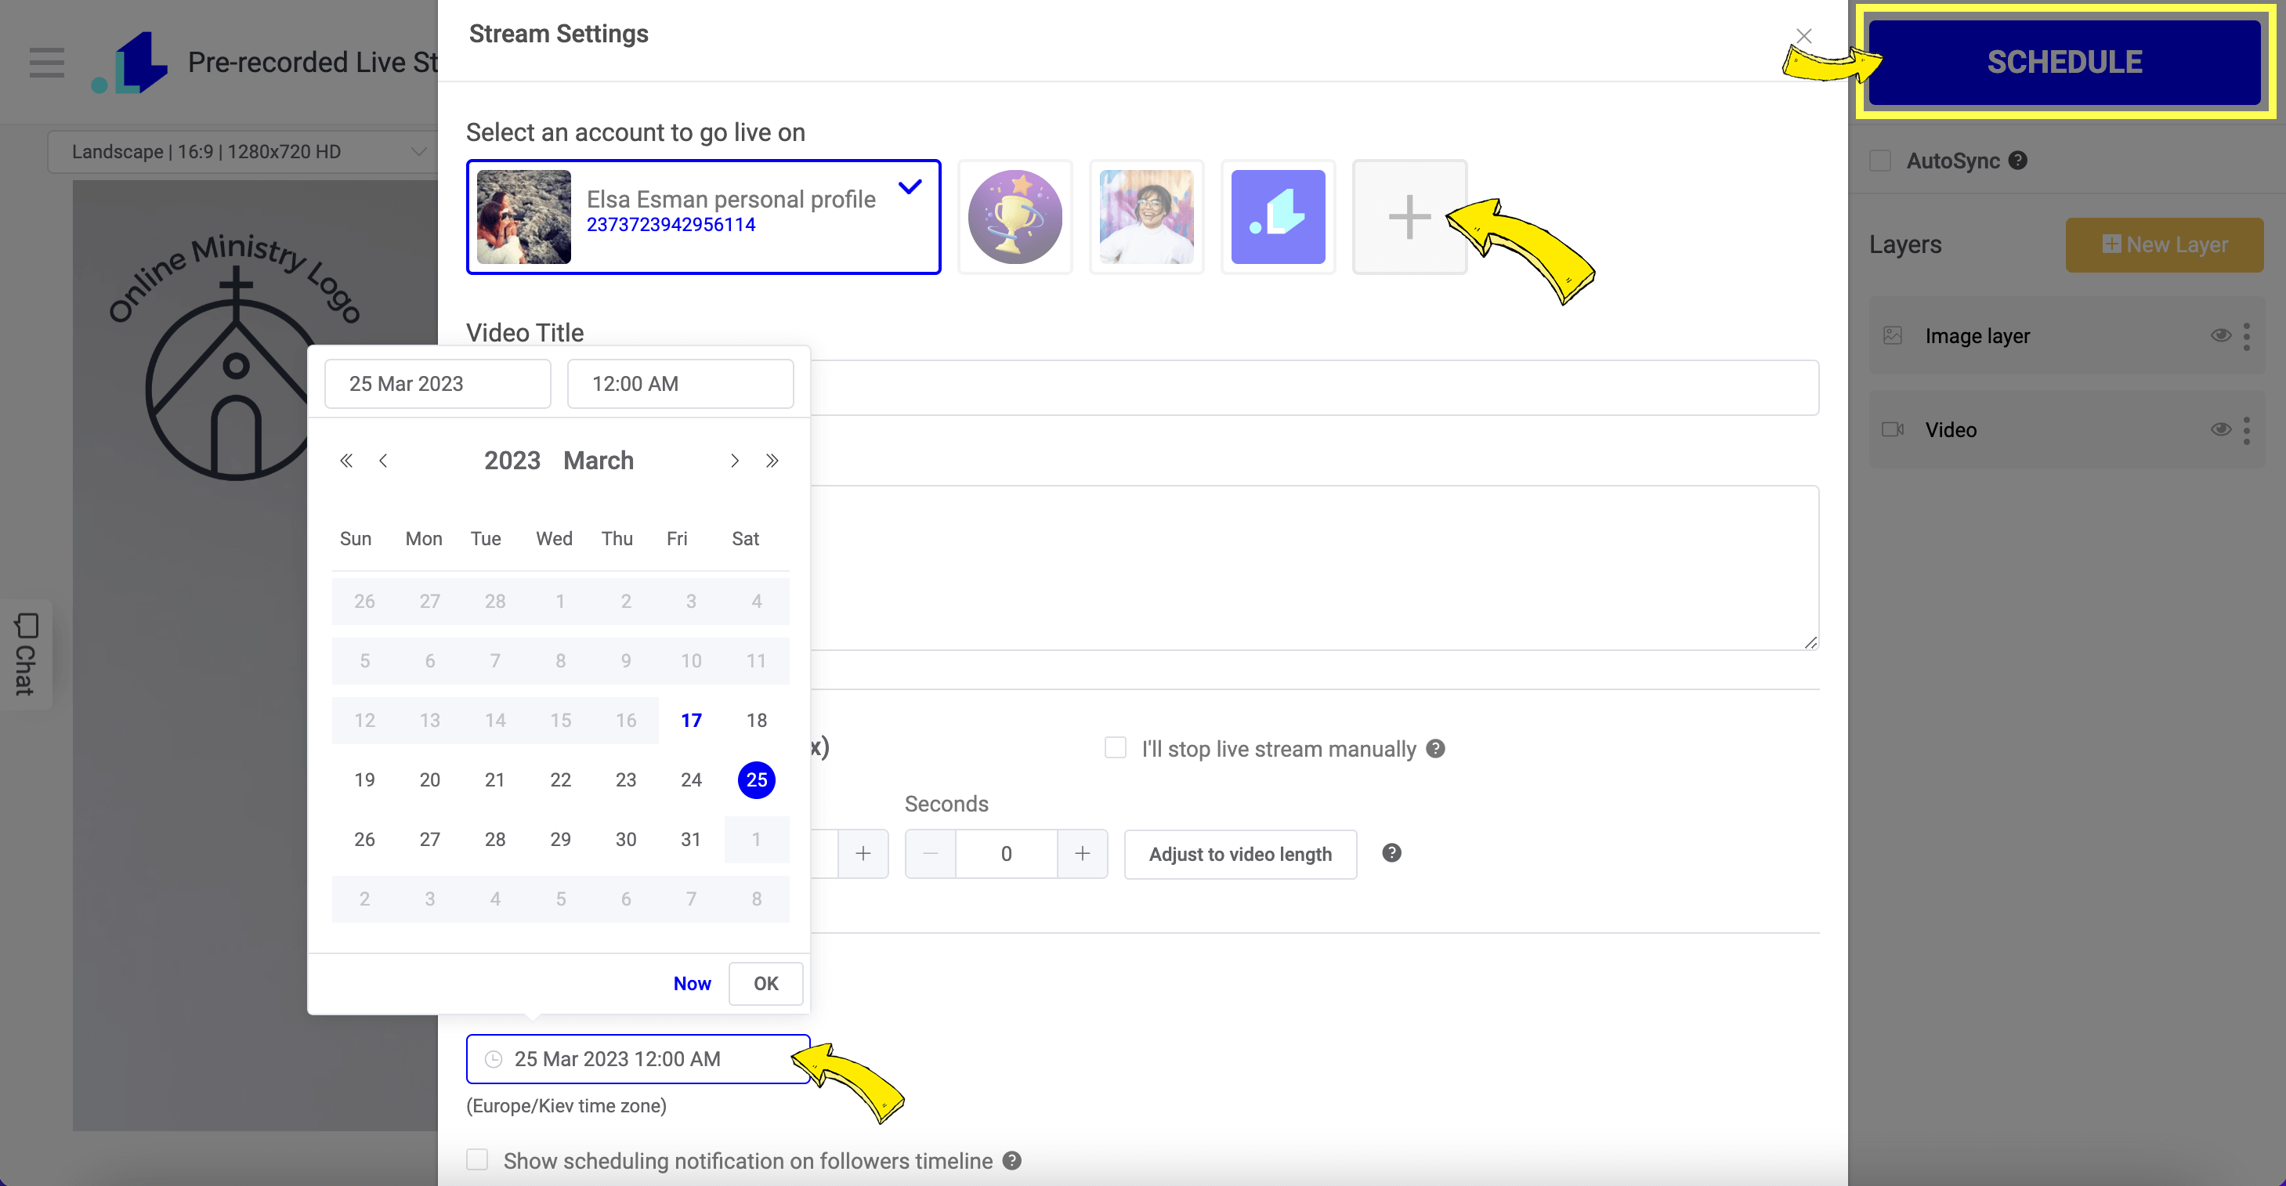Enable the AutoSync checkbox
Viewport: 2286px width, 1186px height.
pyautogui.click(x=1879, y=161)
